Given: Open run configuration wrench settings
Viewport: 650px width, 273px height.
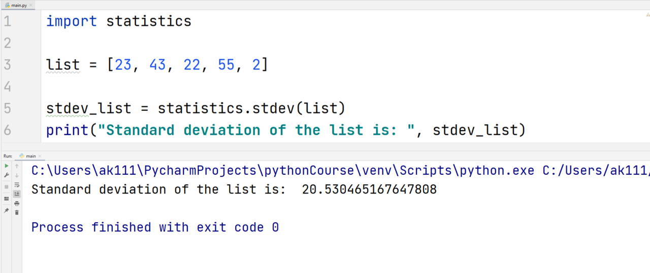Looking at the screenshot, I should [x=7, y=175].
